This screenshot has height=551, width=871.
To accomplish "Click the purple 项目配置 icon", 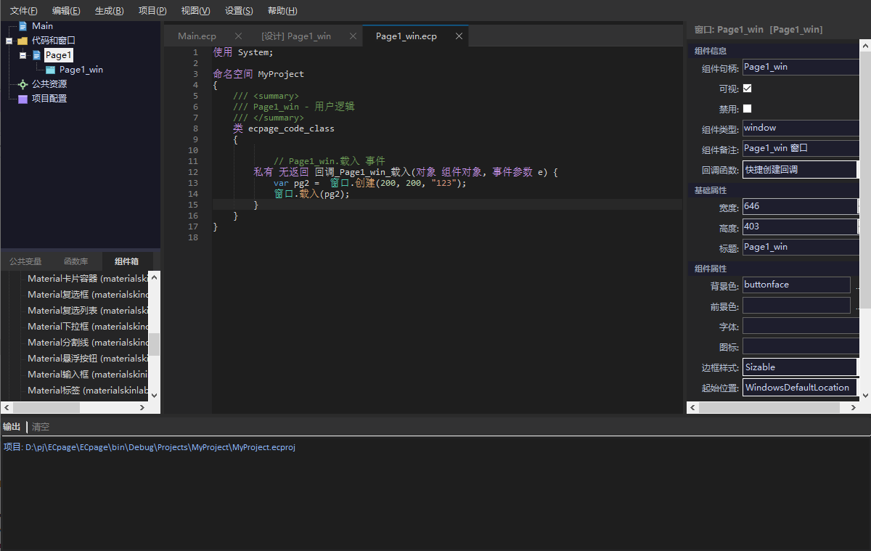I will [23, 99].
